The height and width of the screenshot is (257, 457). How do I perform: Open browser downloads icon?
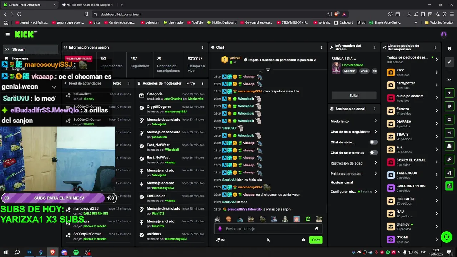point(409,14)
